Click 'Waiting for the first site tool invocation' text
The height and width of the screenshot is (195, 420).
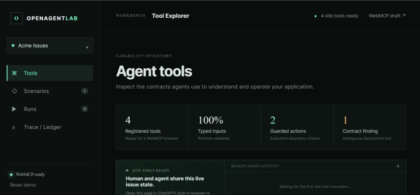[x=315, y=187]
